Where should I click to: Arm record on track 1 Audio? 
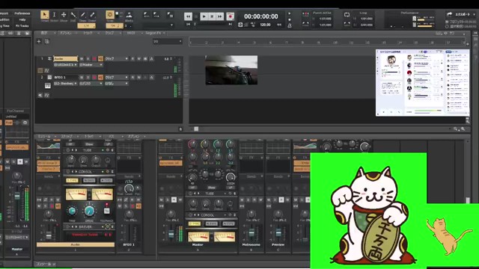point(94,59)
